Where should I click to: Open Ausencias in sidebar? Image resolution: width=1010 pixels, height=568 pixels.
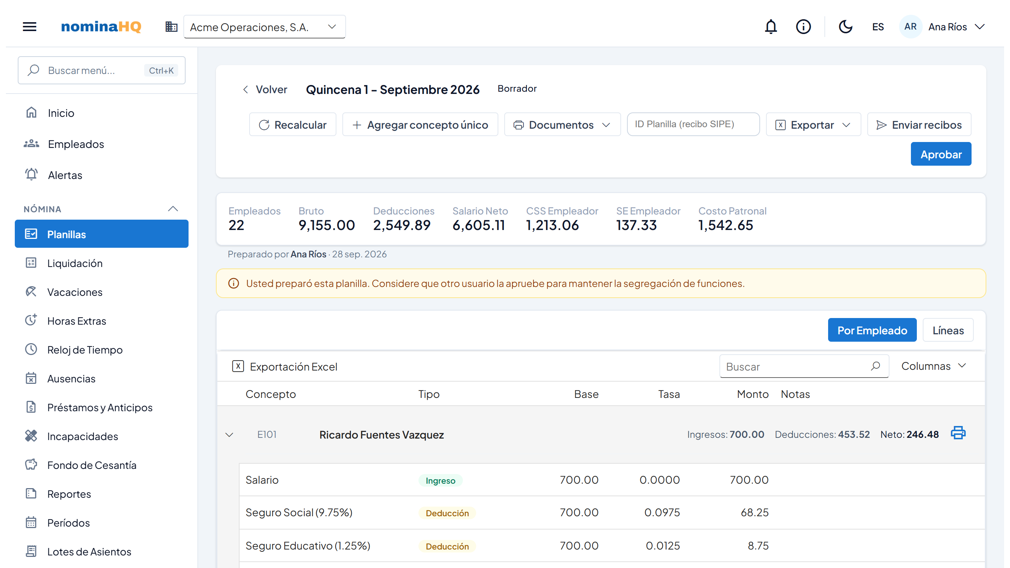click(x=102, y=379)
